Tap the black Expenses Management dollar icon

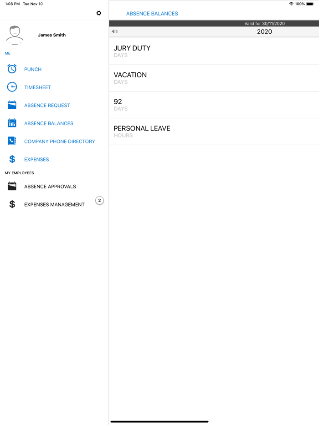click(12, 204)
